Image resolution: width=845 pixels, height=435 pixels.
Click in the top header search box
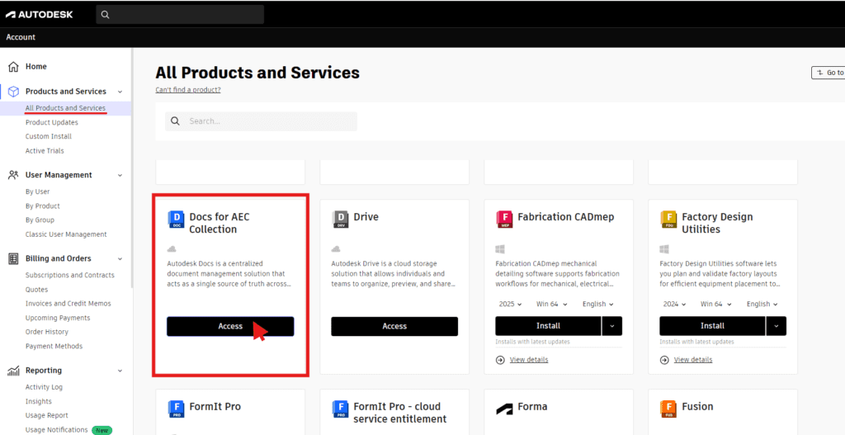click(x=180, y=15)
